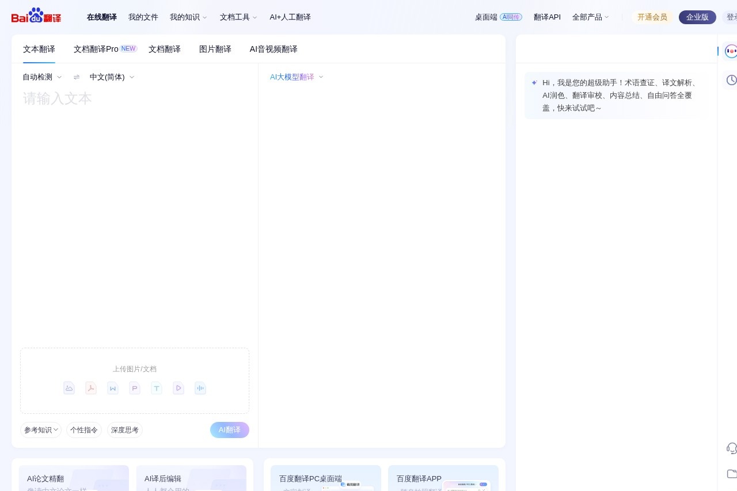
Task: Open the AI译后编辑 card
Action: (x=191, y=478)
